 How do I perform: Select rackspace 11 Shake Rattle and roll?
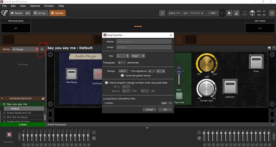[22, 113]
